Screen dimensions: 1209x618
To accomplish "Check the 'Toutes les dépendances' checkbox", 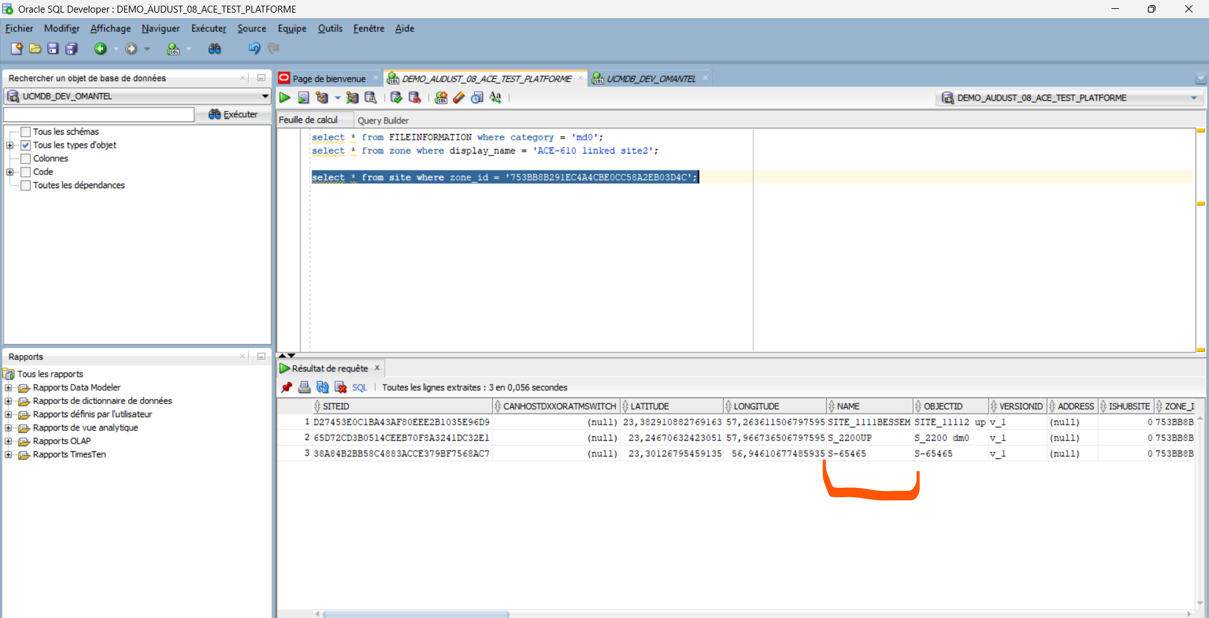I will [26, 186].
